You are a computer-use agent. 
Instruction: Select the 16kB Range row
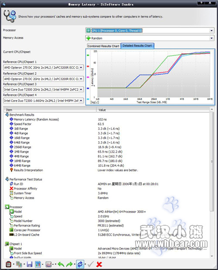(106, 138)
